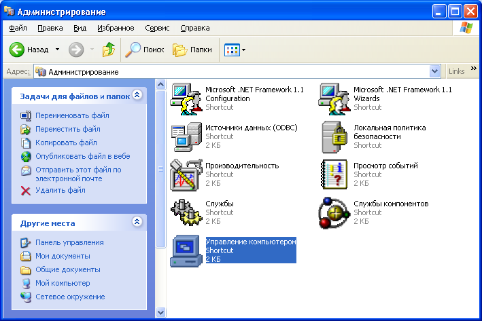The image size is (482, 321).
Task: Click the Links toolbar label
Action: pyautogui.click(x=456, y=71)
